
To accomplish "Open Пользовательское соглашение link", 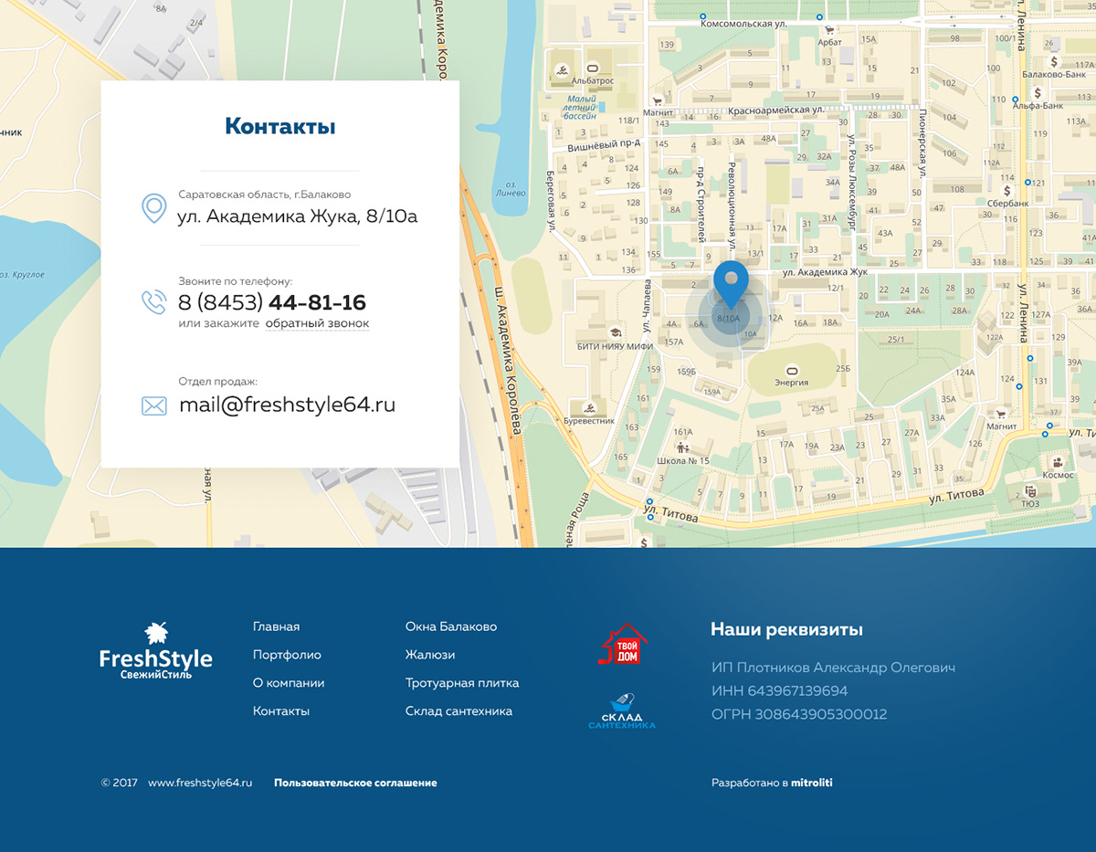I will pos(355,783).
